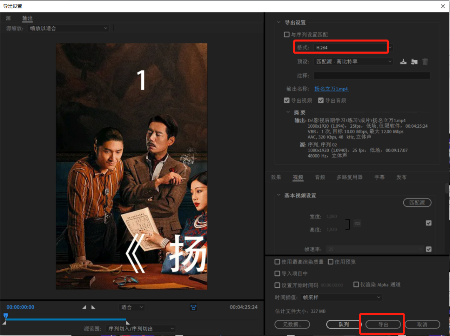Enable 使用最高渲染质量 checkbox
This screenshot has width=450, height=336.
pos(277,262)
